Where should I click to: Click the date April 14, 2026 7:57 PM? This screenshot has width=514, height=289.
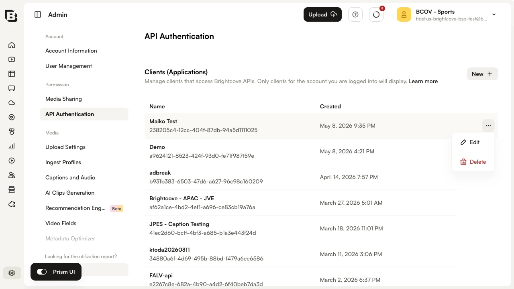tap(349, 177)
